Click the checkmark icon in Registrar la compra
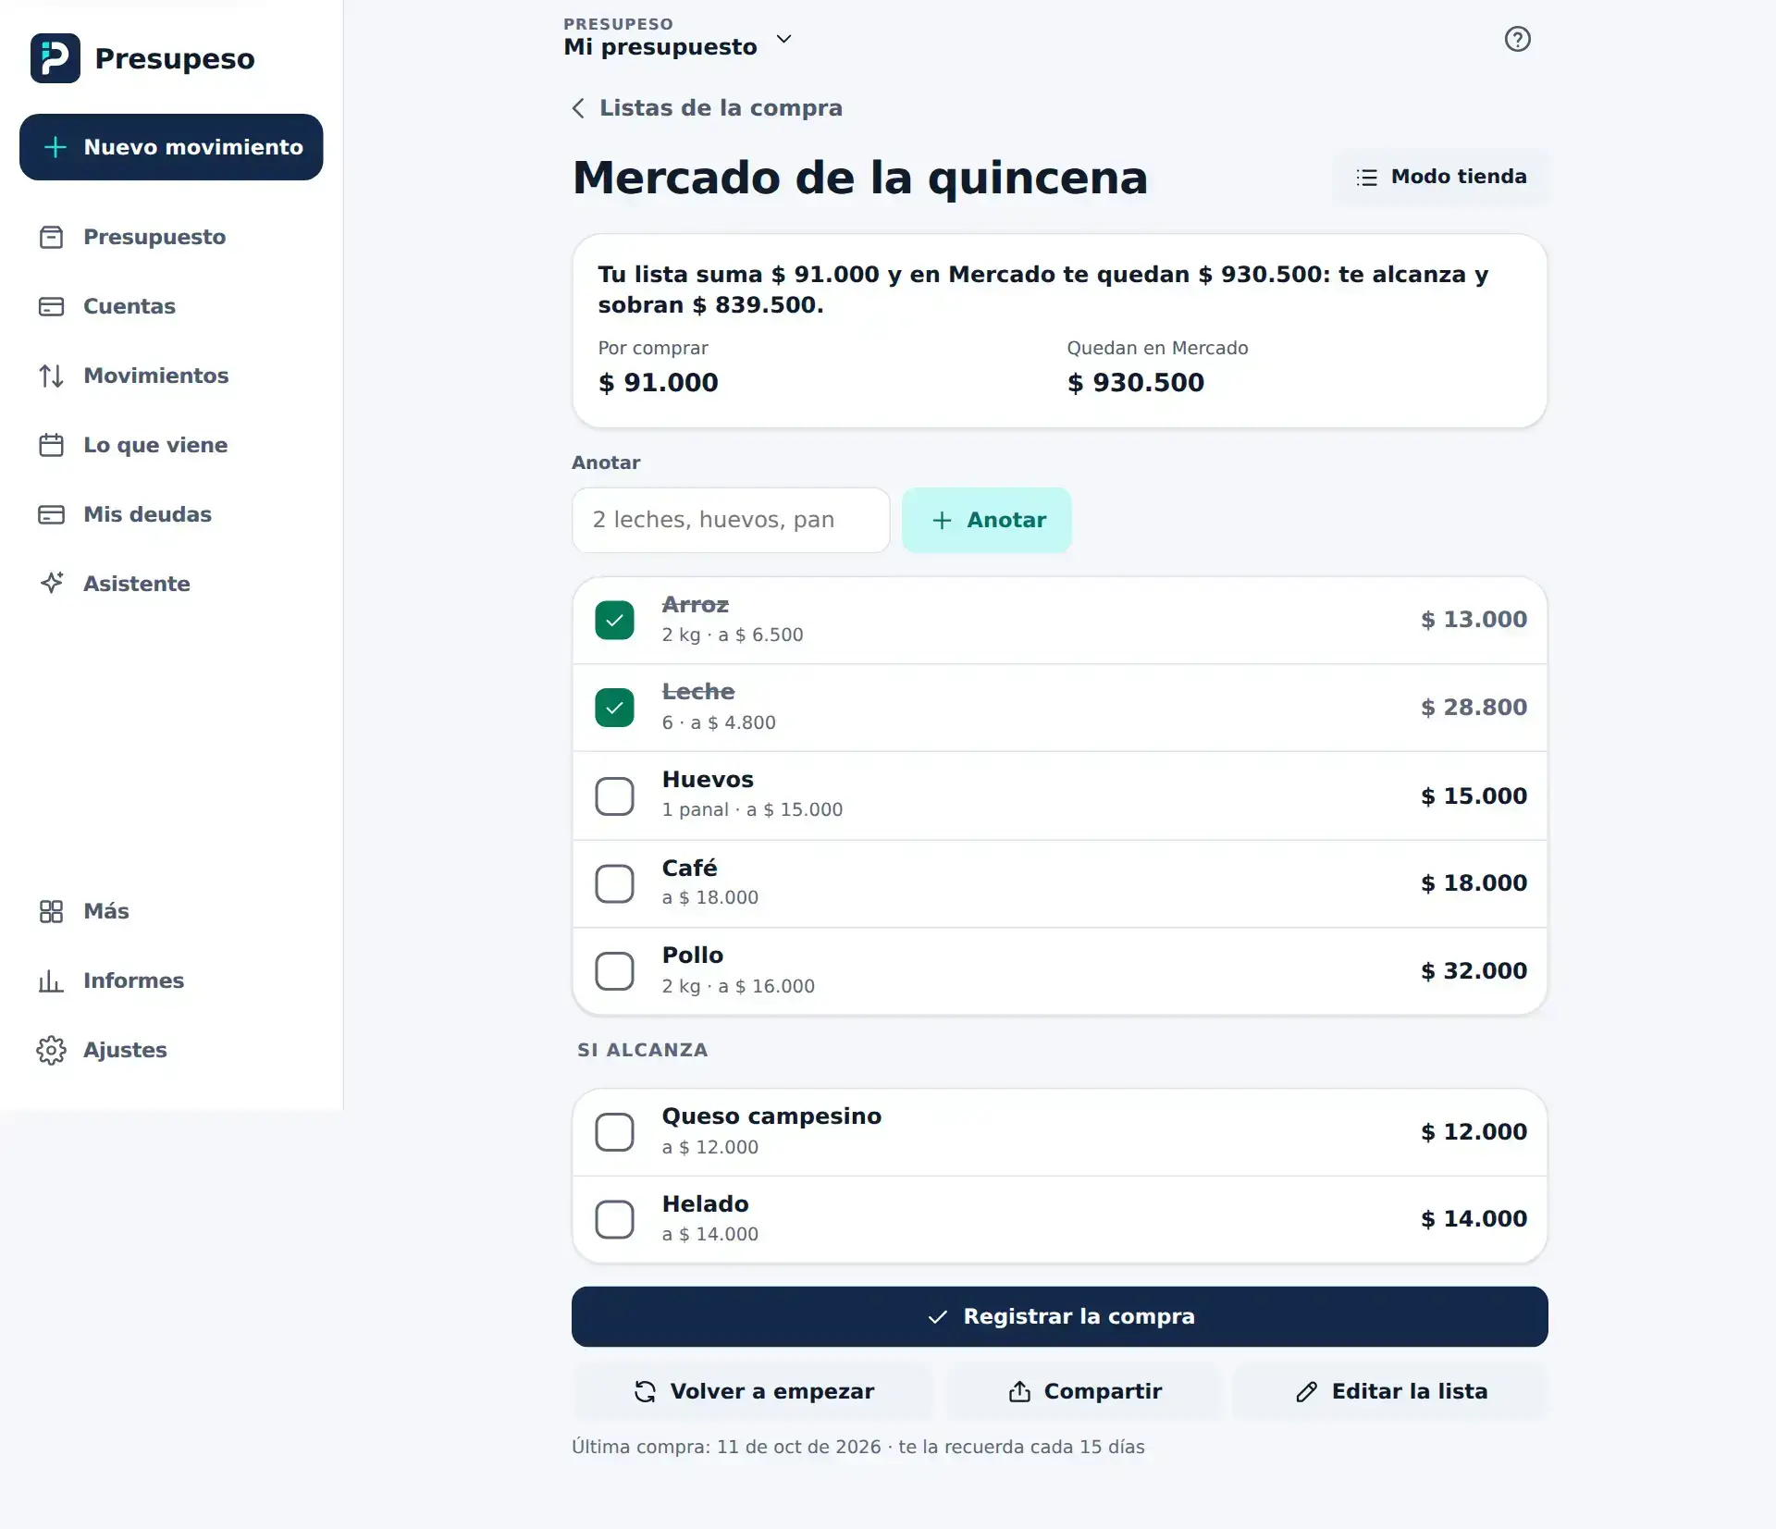 point(937,1317)
